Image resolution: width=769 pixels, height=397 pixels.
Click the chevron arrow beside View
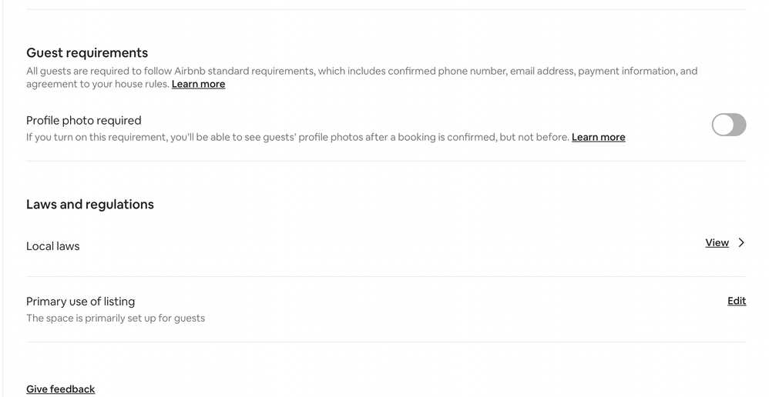[741, 243]
